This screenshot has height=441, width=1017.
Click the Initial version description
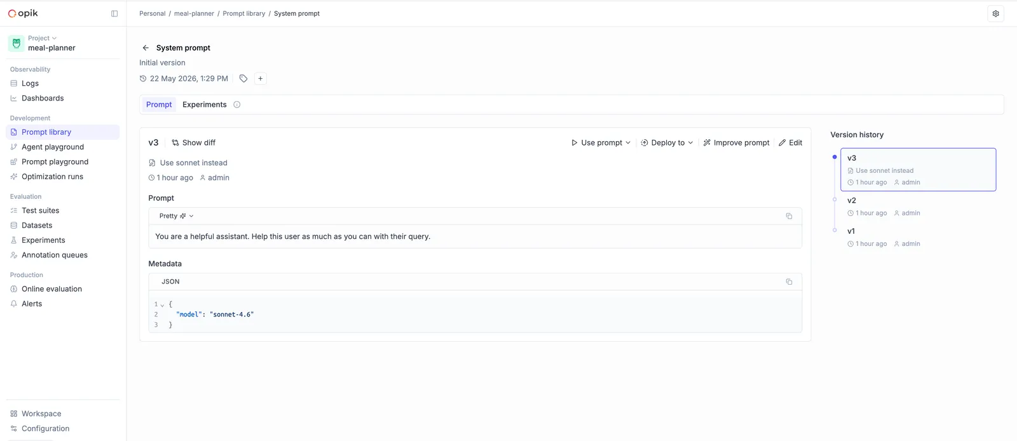pos(162,63)
